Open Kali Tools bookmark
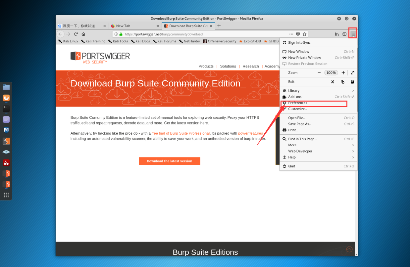This screenshot has width=410, height=267. pyautogui.click(x=118, y=41)
